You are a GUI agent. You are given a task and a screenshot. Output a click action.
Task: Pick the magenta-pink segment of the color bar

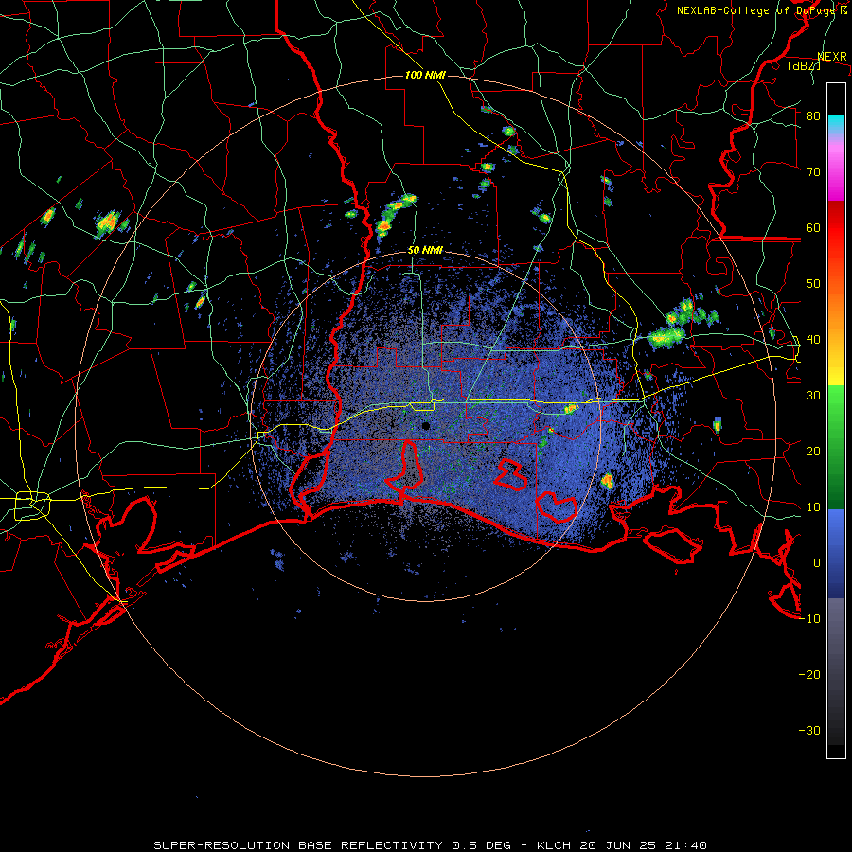(x=836, y=169)
